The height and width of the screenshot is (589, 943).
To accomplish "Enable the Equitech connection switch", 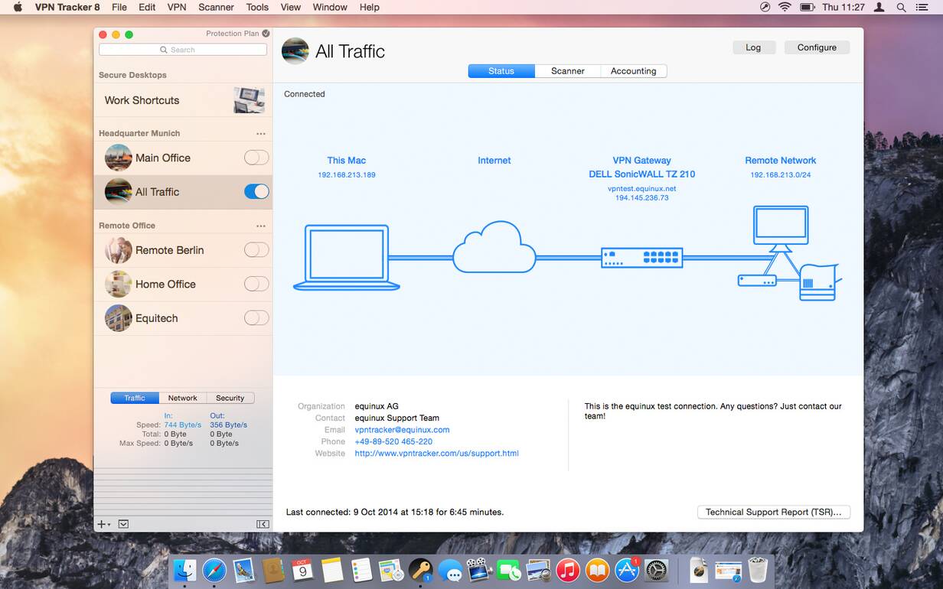I will pos(256,317).
